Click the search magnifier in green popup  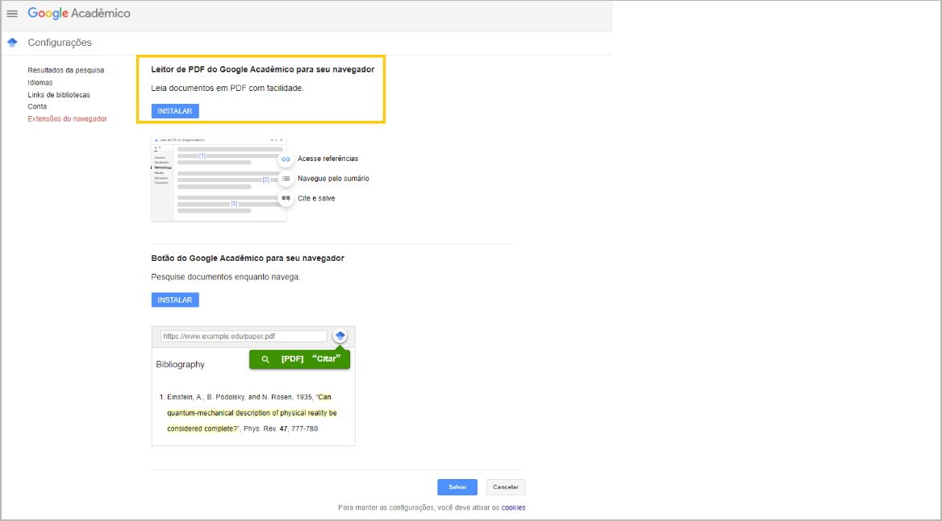[x=265, y=359]
